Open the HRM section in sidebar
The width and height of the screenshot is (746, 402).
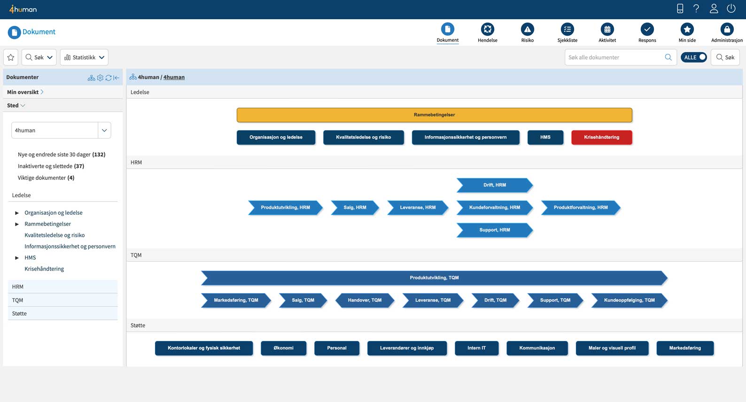click(x=63, y=286)
